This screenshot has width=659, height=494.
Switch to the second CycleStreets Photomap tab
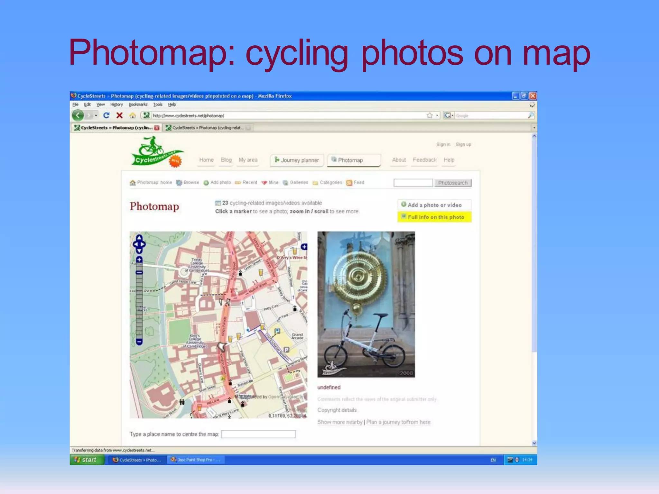(207, 128)
